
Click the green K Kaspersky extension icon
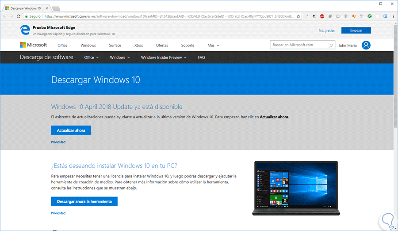(x=370, y=16)
